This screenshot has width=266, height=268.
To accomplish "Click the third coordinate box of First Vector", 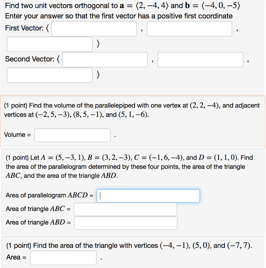I will [49, 44].
